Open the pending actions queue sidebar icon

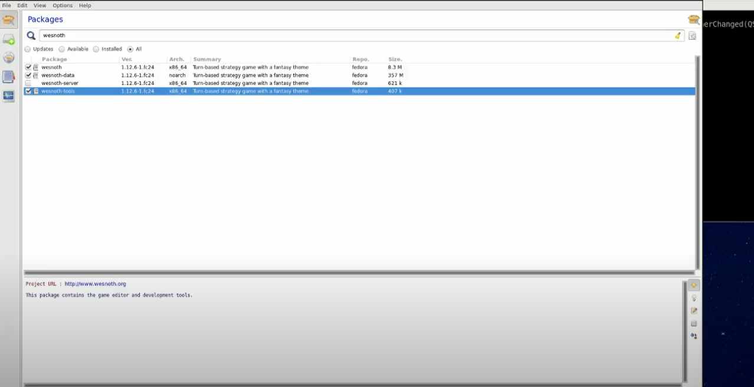(9, 40)
